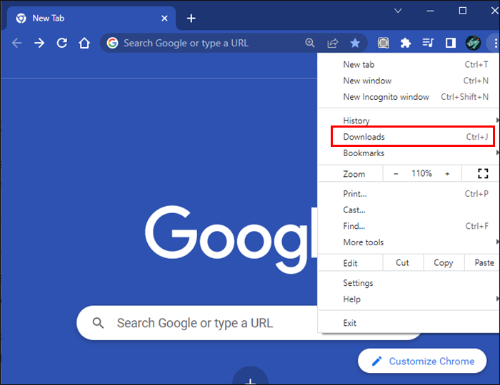
Task: Click the Customize Chrome button
Action: click(x=422, y=361)
